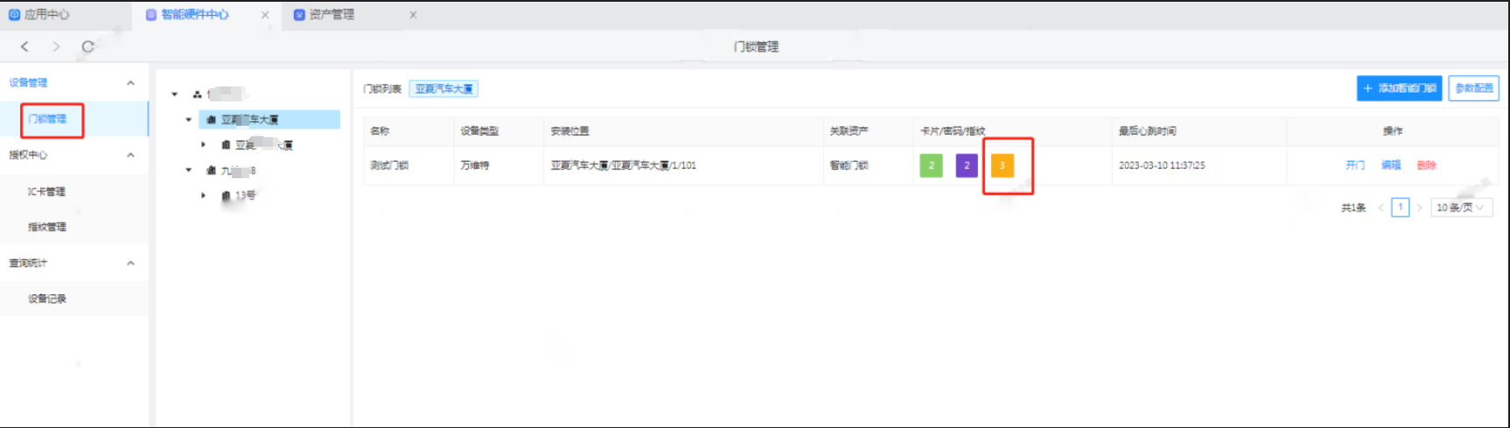The height and width of the screenshot is (428, 1510).
Task: Switch to the 应用中心 tab
Action: [39, 15]
